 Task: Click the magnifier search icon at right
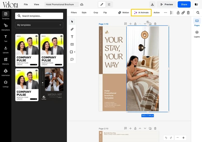(x=198, y=13)
